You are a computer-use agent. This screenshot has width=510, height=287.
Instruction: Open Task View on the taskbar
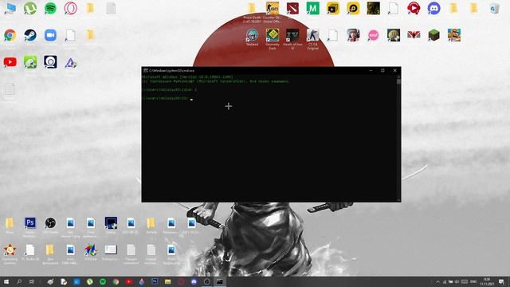32,281
